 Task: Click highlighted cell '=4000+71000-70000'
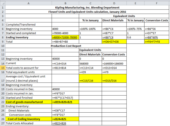click(x=65, y=37)
